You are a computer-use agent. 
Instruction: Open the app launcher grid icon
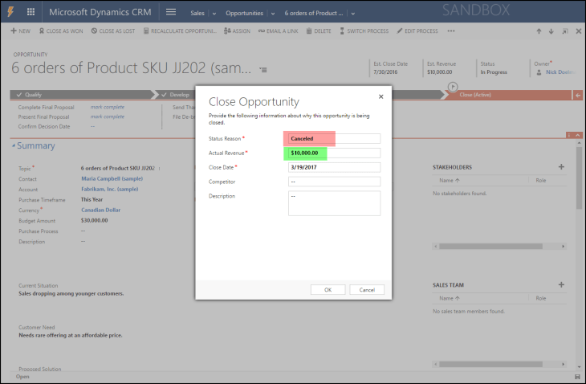(x=31, y=13)
